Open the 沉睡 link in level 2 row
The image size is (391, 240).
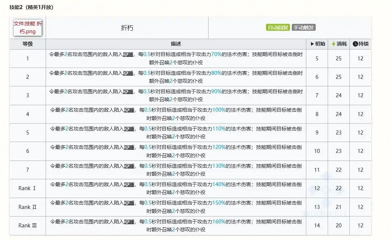coord(128,73)
